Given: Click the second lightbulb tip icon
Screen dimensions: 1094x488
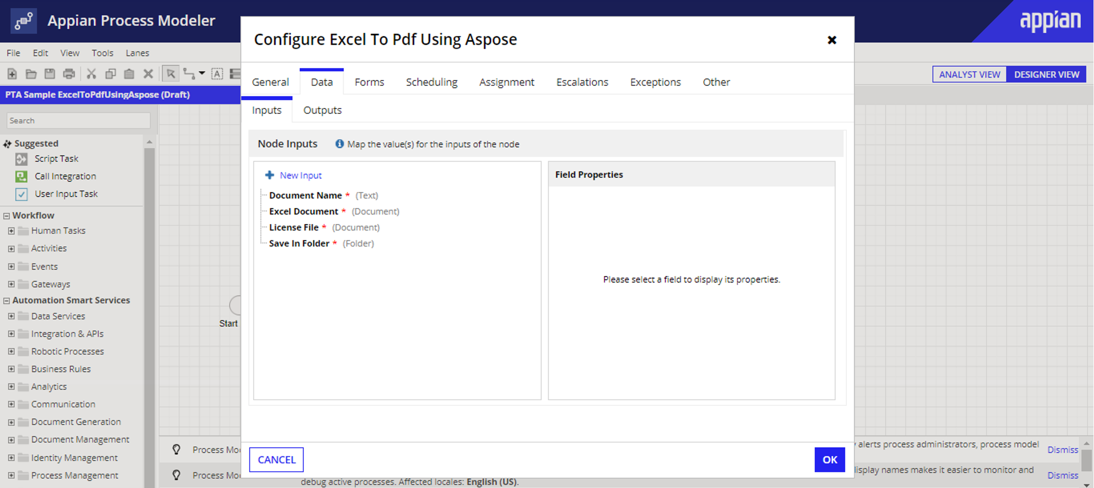Looking at the screenshot, I should [176, 475].
